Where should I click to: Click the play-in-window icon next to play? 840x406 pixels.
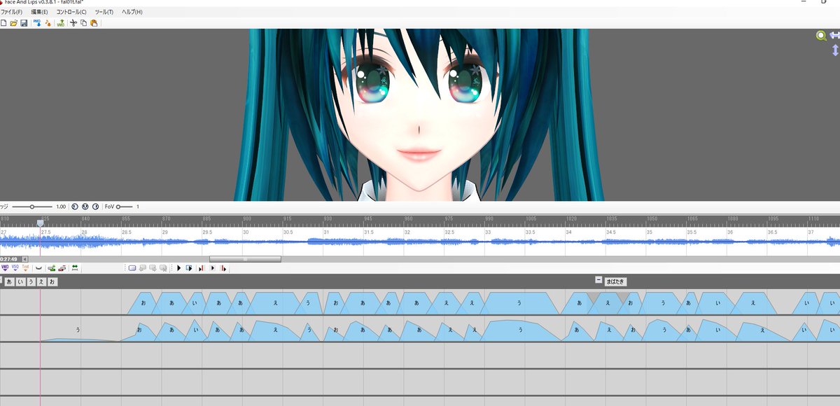[189, 268]
